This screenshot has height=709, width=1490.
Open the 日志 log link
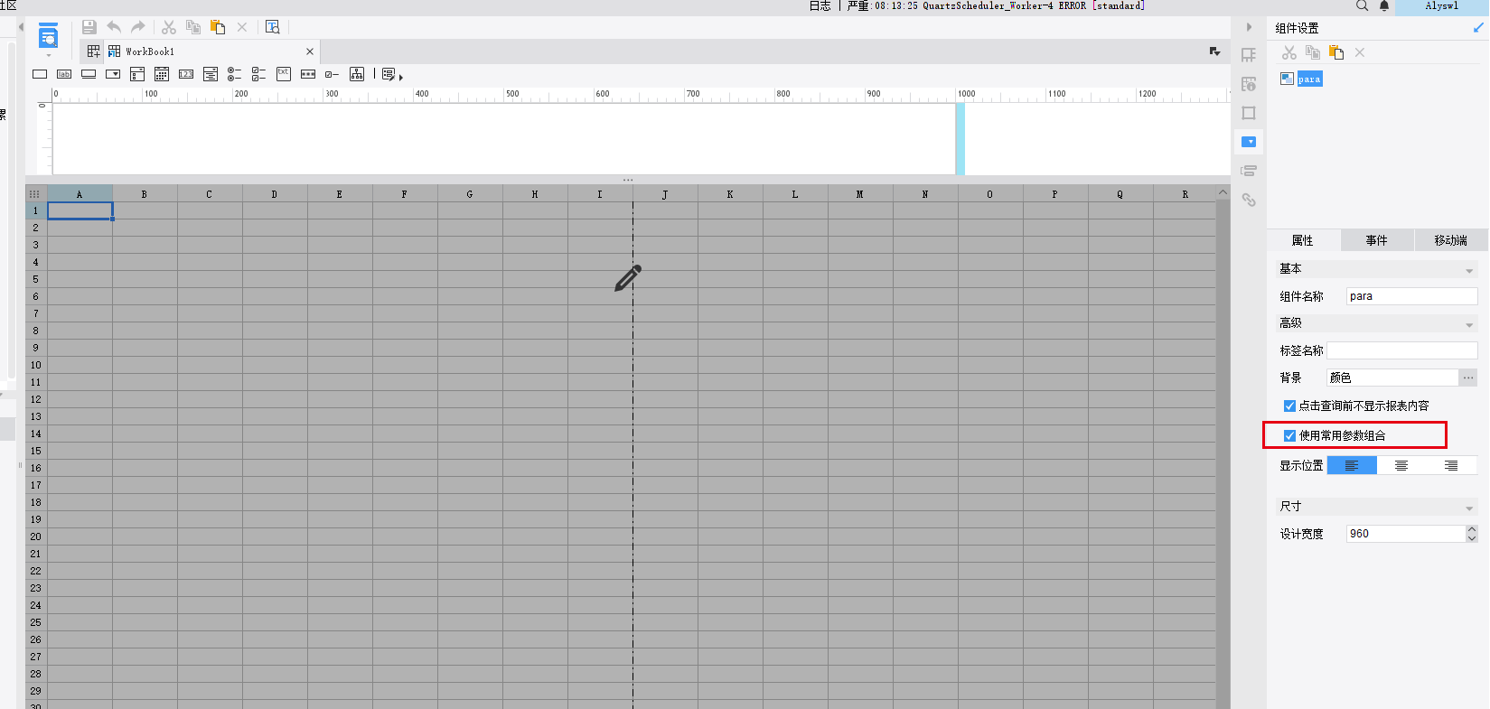click(820, 5)
